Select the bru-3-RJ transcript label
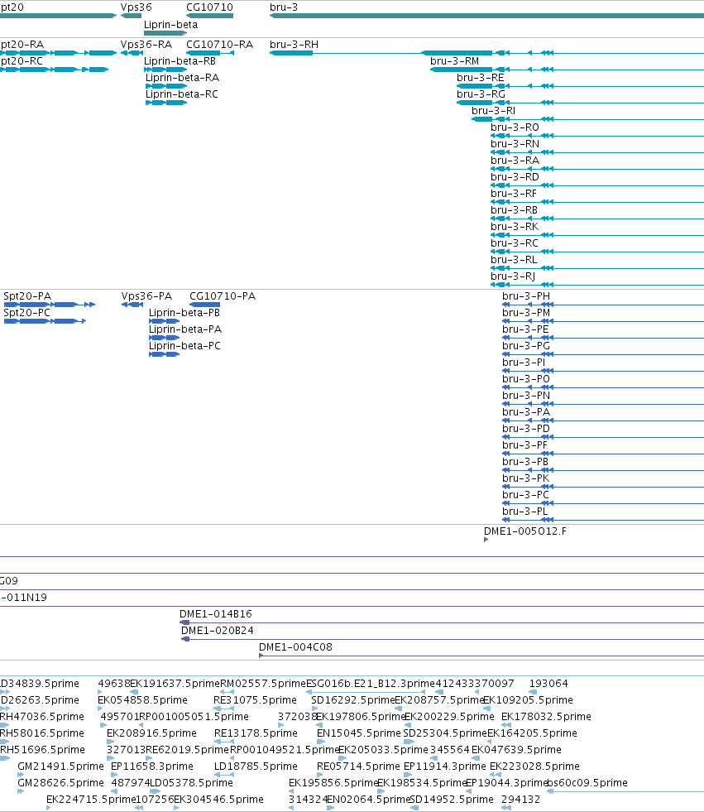The width and height of the screenshot is (704, 812). pos(513,276)
